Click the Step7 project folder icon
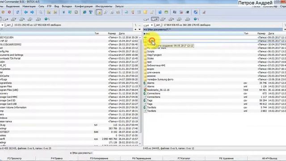 (x=145, y=55)
